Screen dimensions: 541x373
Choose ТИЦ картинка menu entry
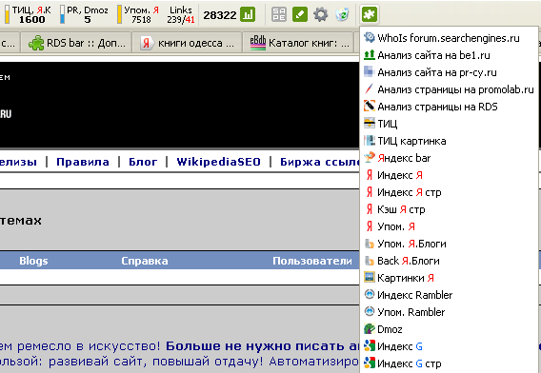(449, 141)
